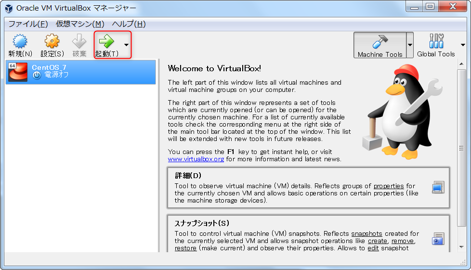The image size is (471, 270).
Task: Click the 新規(N) new VM icon
Action: click(x=20, y=41)
